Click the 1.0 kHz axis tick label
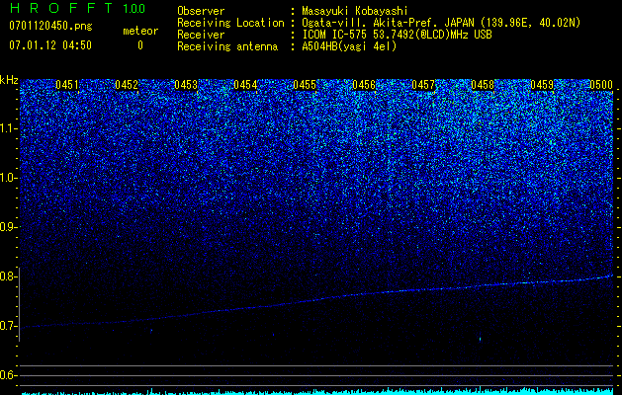Screen dimensions: 622x395 tap(8, 178)
